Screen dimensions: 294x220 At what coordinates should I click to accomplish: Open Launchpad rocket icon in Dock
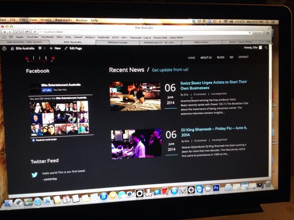19,202
